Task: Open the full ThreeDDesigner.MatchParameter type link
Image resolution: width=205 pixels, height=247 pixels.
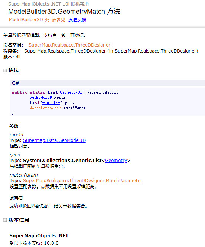Action: [x=82, y=181]
